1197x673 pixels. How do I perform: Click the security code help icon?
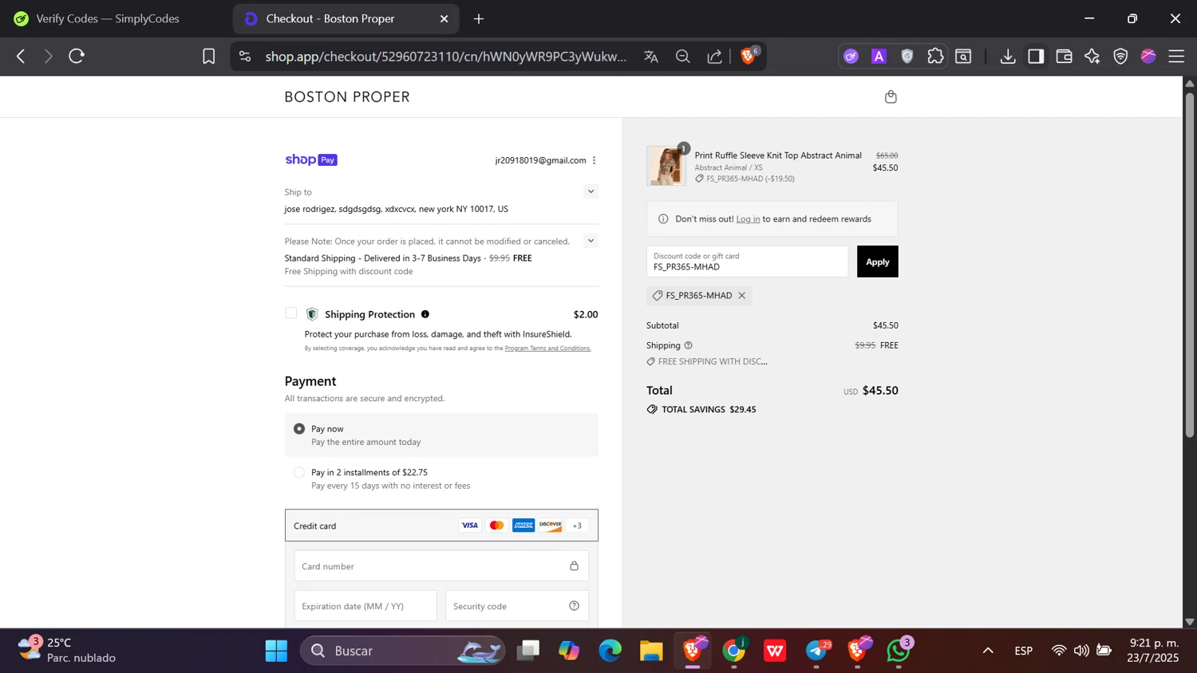coord(574,606)
